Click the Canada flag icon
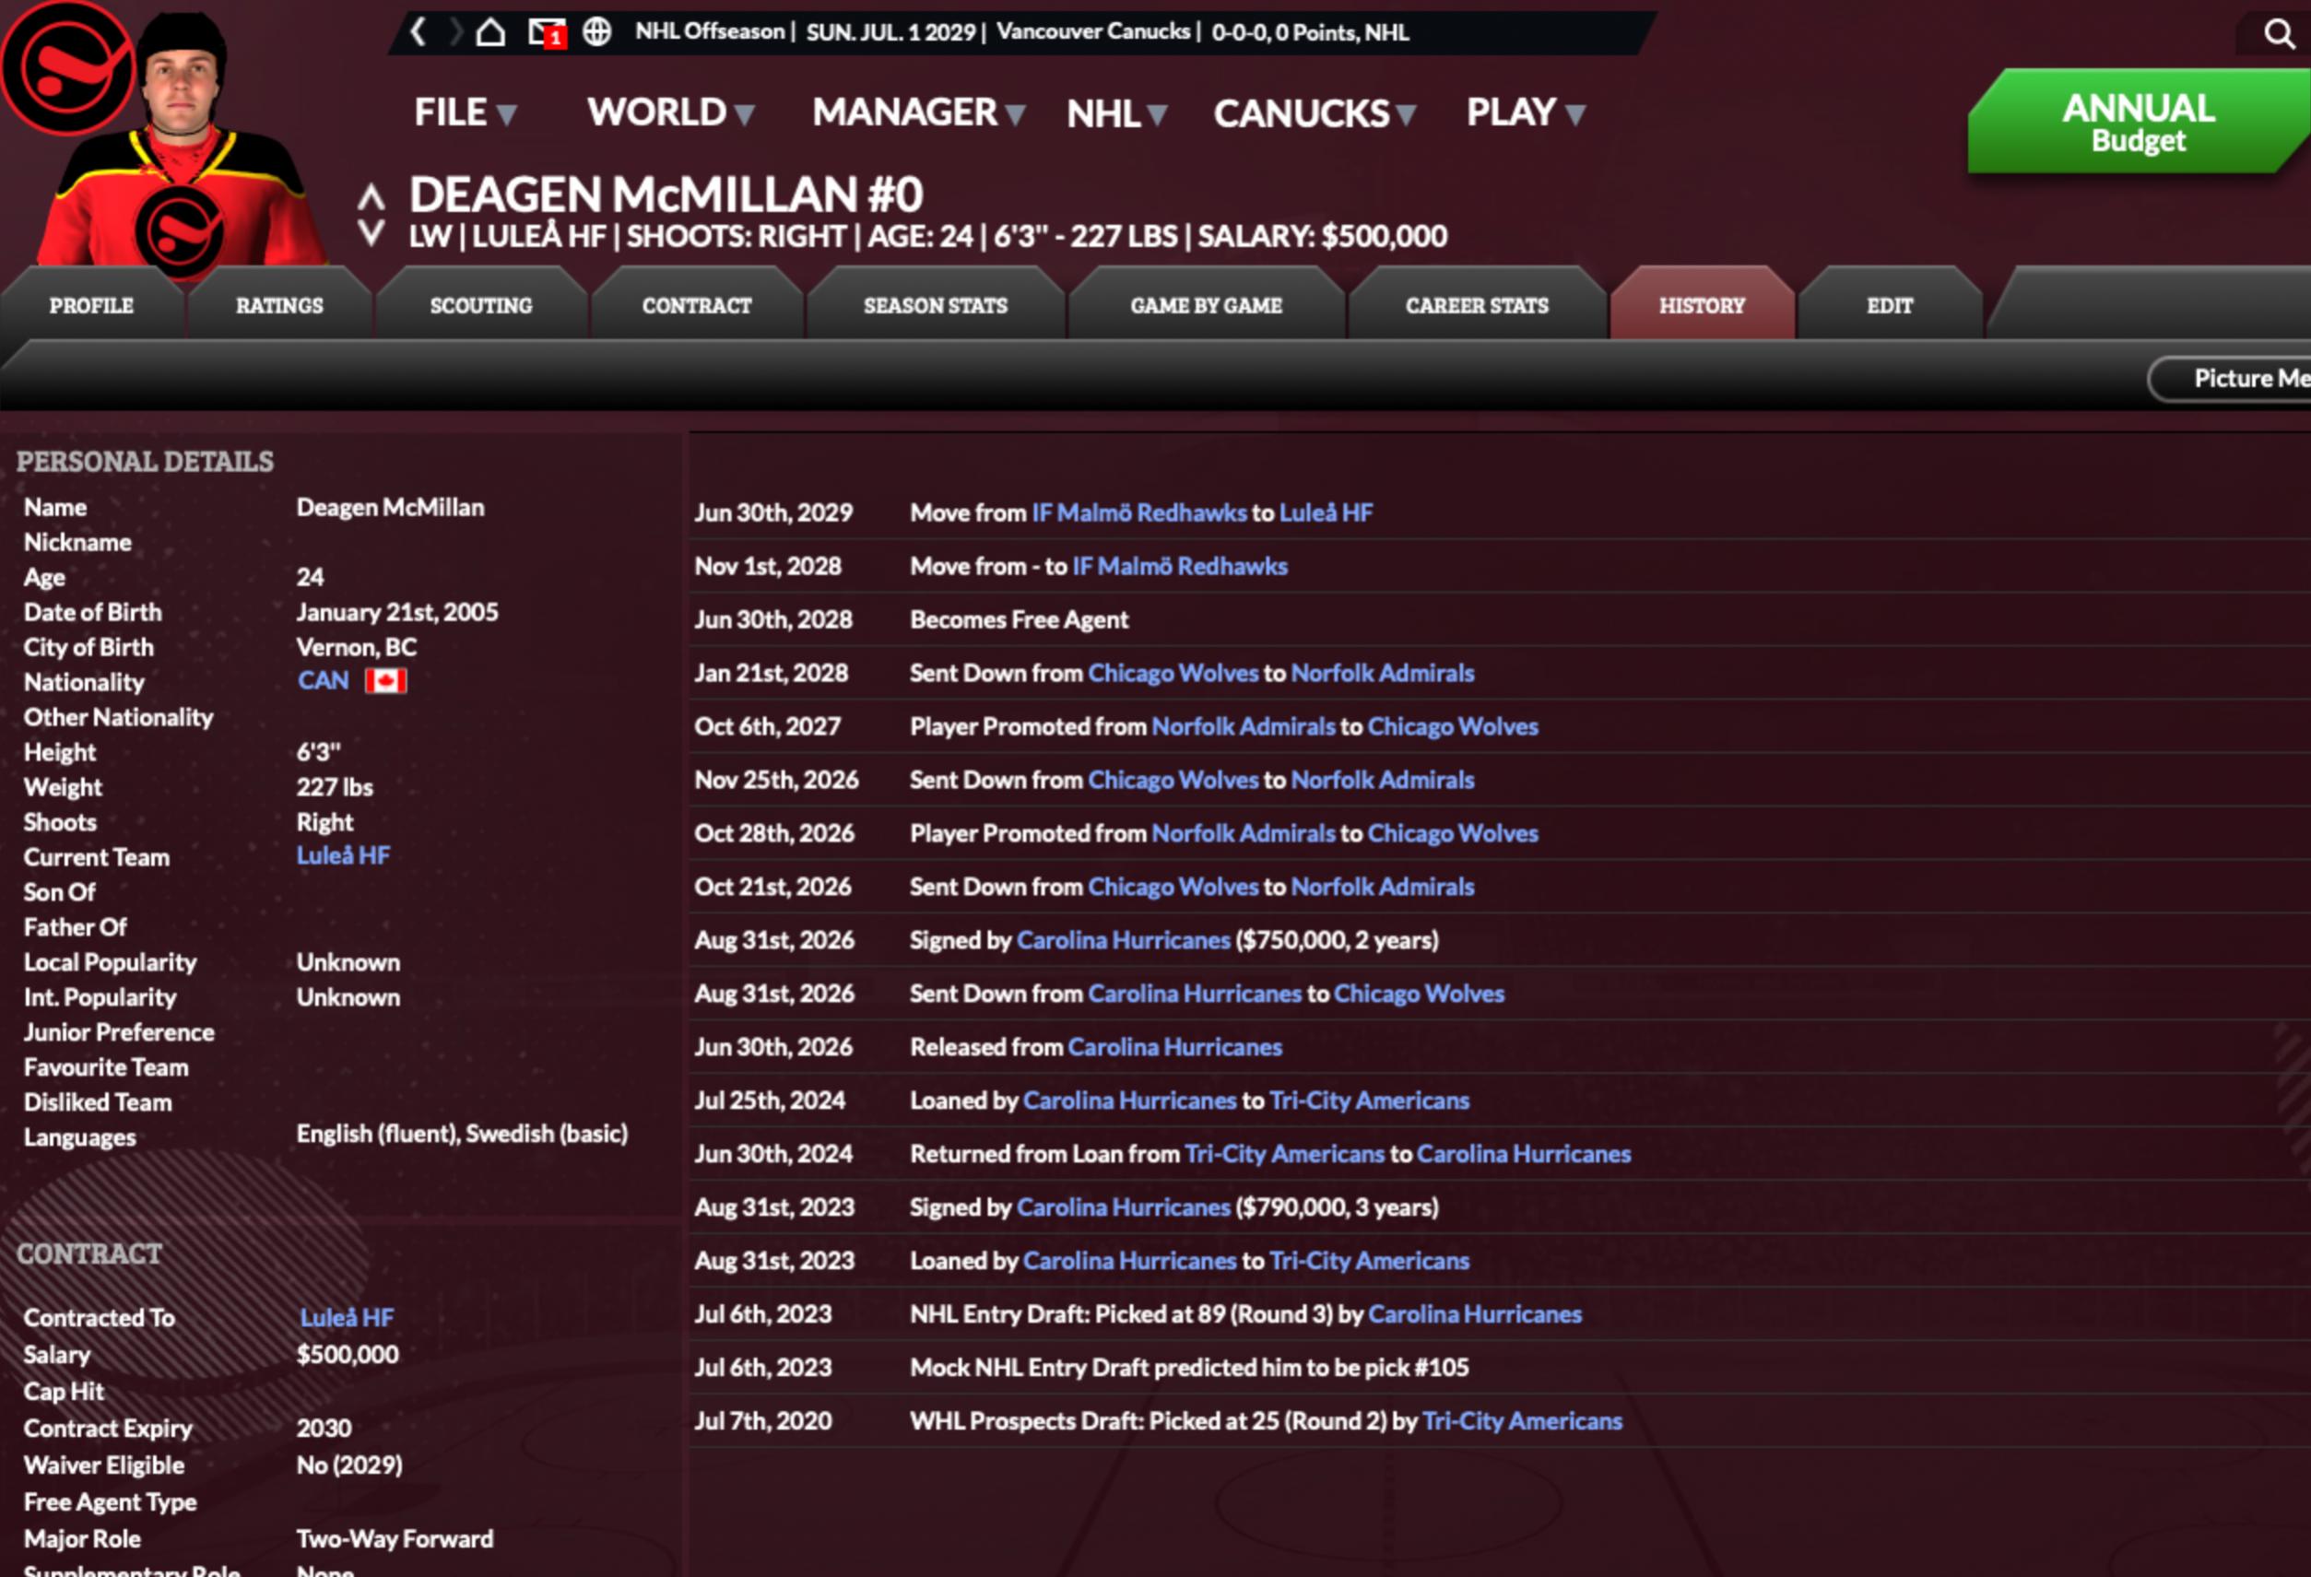2311x1577 pixels. point(386,681)
